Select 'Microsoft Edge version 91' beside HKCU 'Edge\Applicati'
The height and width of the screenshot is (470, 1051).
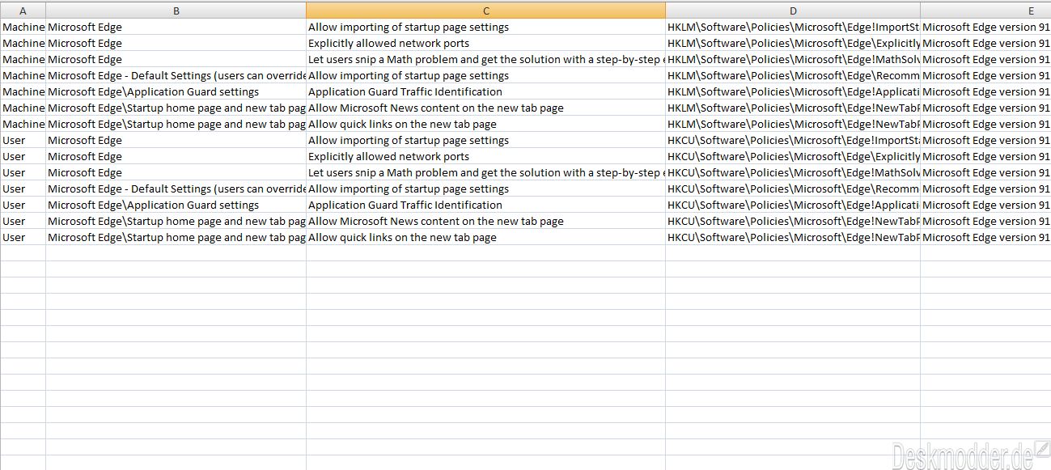(985, 205)
